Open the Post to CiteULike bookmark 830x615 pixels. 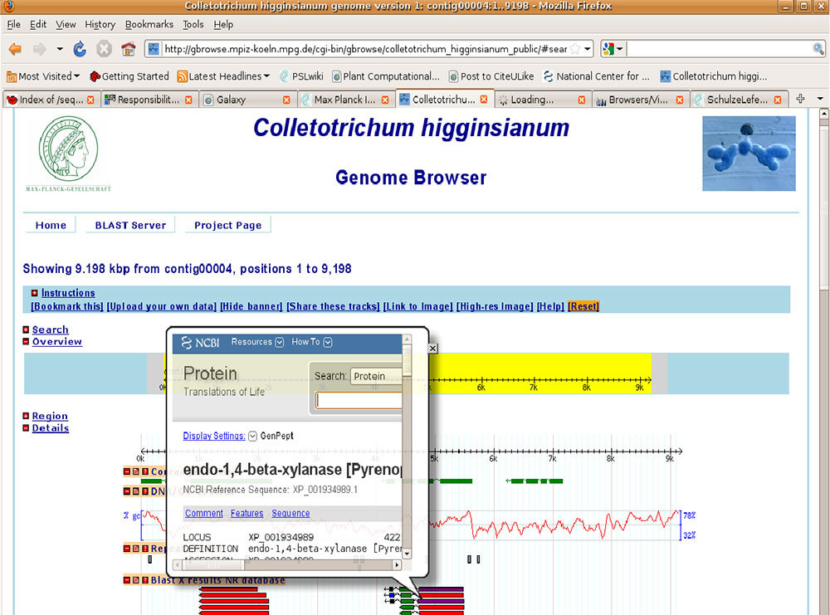491,76
